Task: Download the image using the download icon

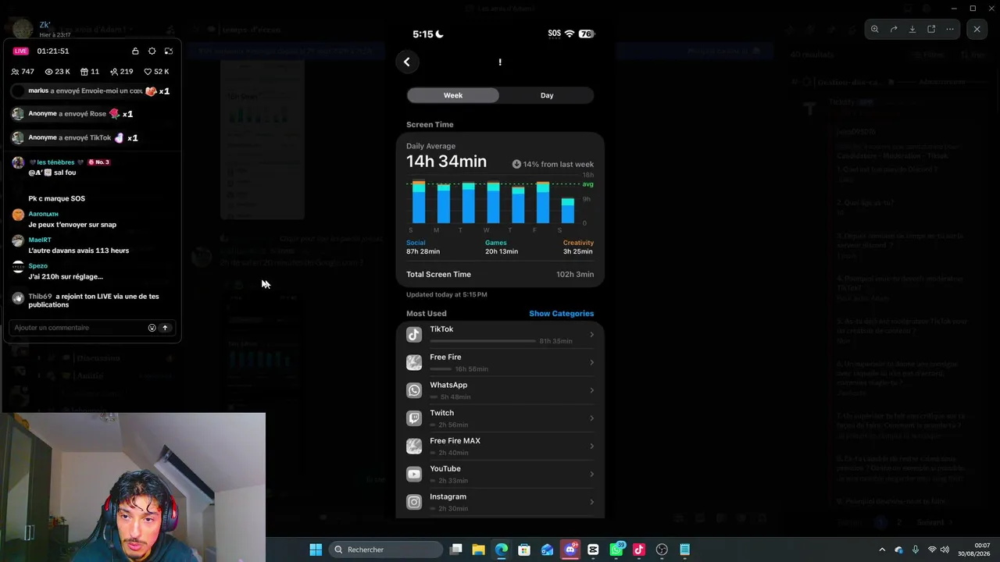Action: [x=912, y=30]
